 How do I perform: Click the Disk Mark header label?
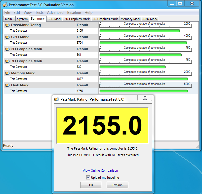pyautogui.click(x=20, y=85)
